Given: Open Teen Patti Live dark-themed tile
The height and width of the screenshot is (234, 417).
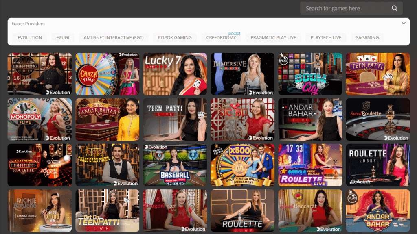Looking at the screenshot, I should point(175,119).
